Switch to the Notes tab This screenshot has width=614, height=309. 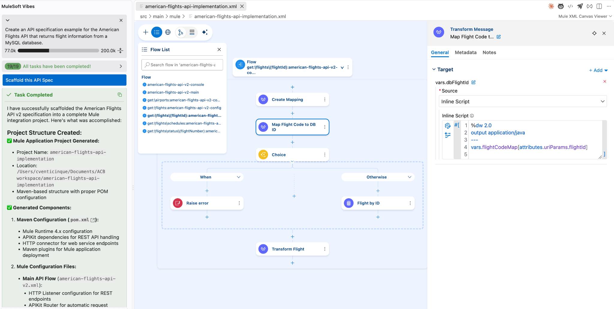click(x=489, y=52)
